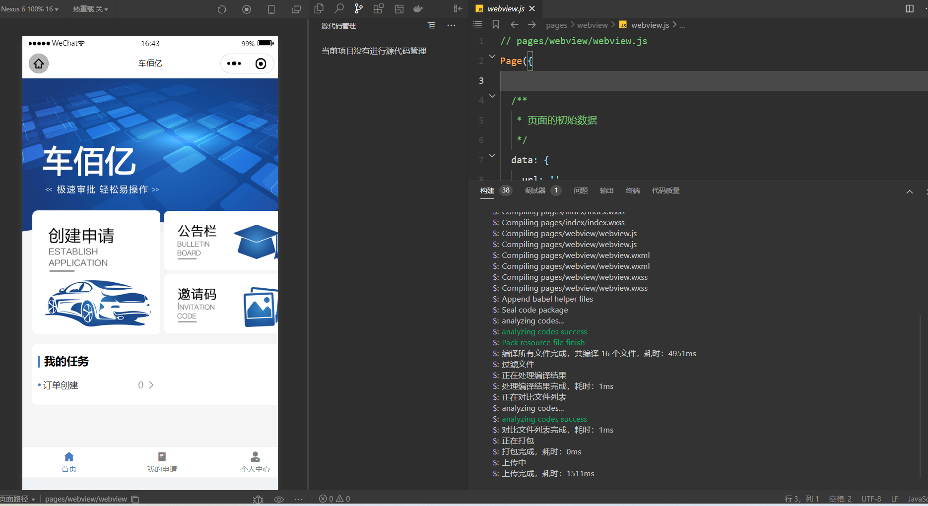Viewport: 928px width, 506px height.
Task: Navigate forward with the right arrow
Action: [x=532, y=24]
